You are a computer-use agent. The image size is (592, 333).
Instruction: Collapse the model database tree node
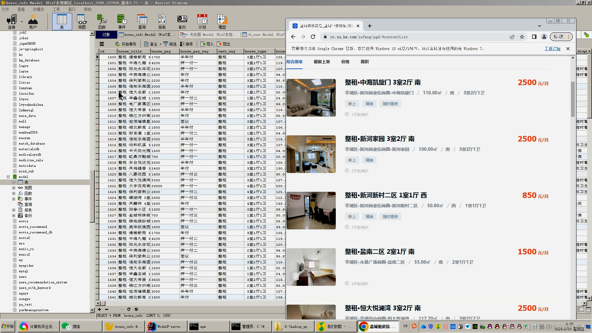pyautogui.click(x=8, y=177)
